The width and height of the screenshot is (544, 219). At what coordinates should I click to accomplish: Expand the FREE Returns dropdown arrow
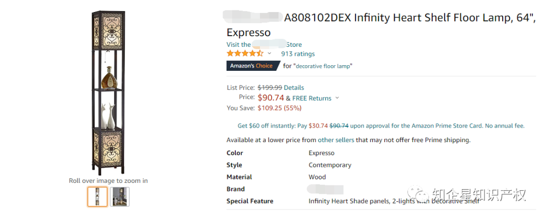(x=337, y=98)
